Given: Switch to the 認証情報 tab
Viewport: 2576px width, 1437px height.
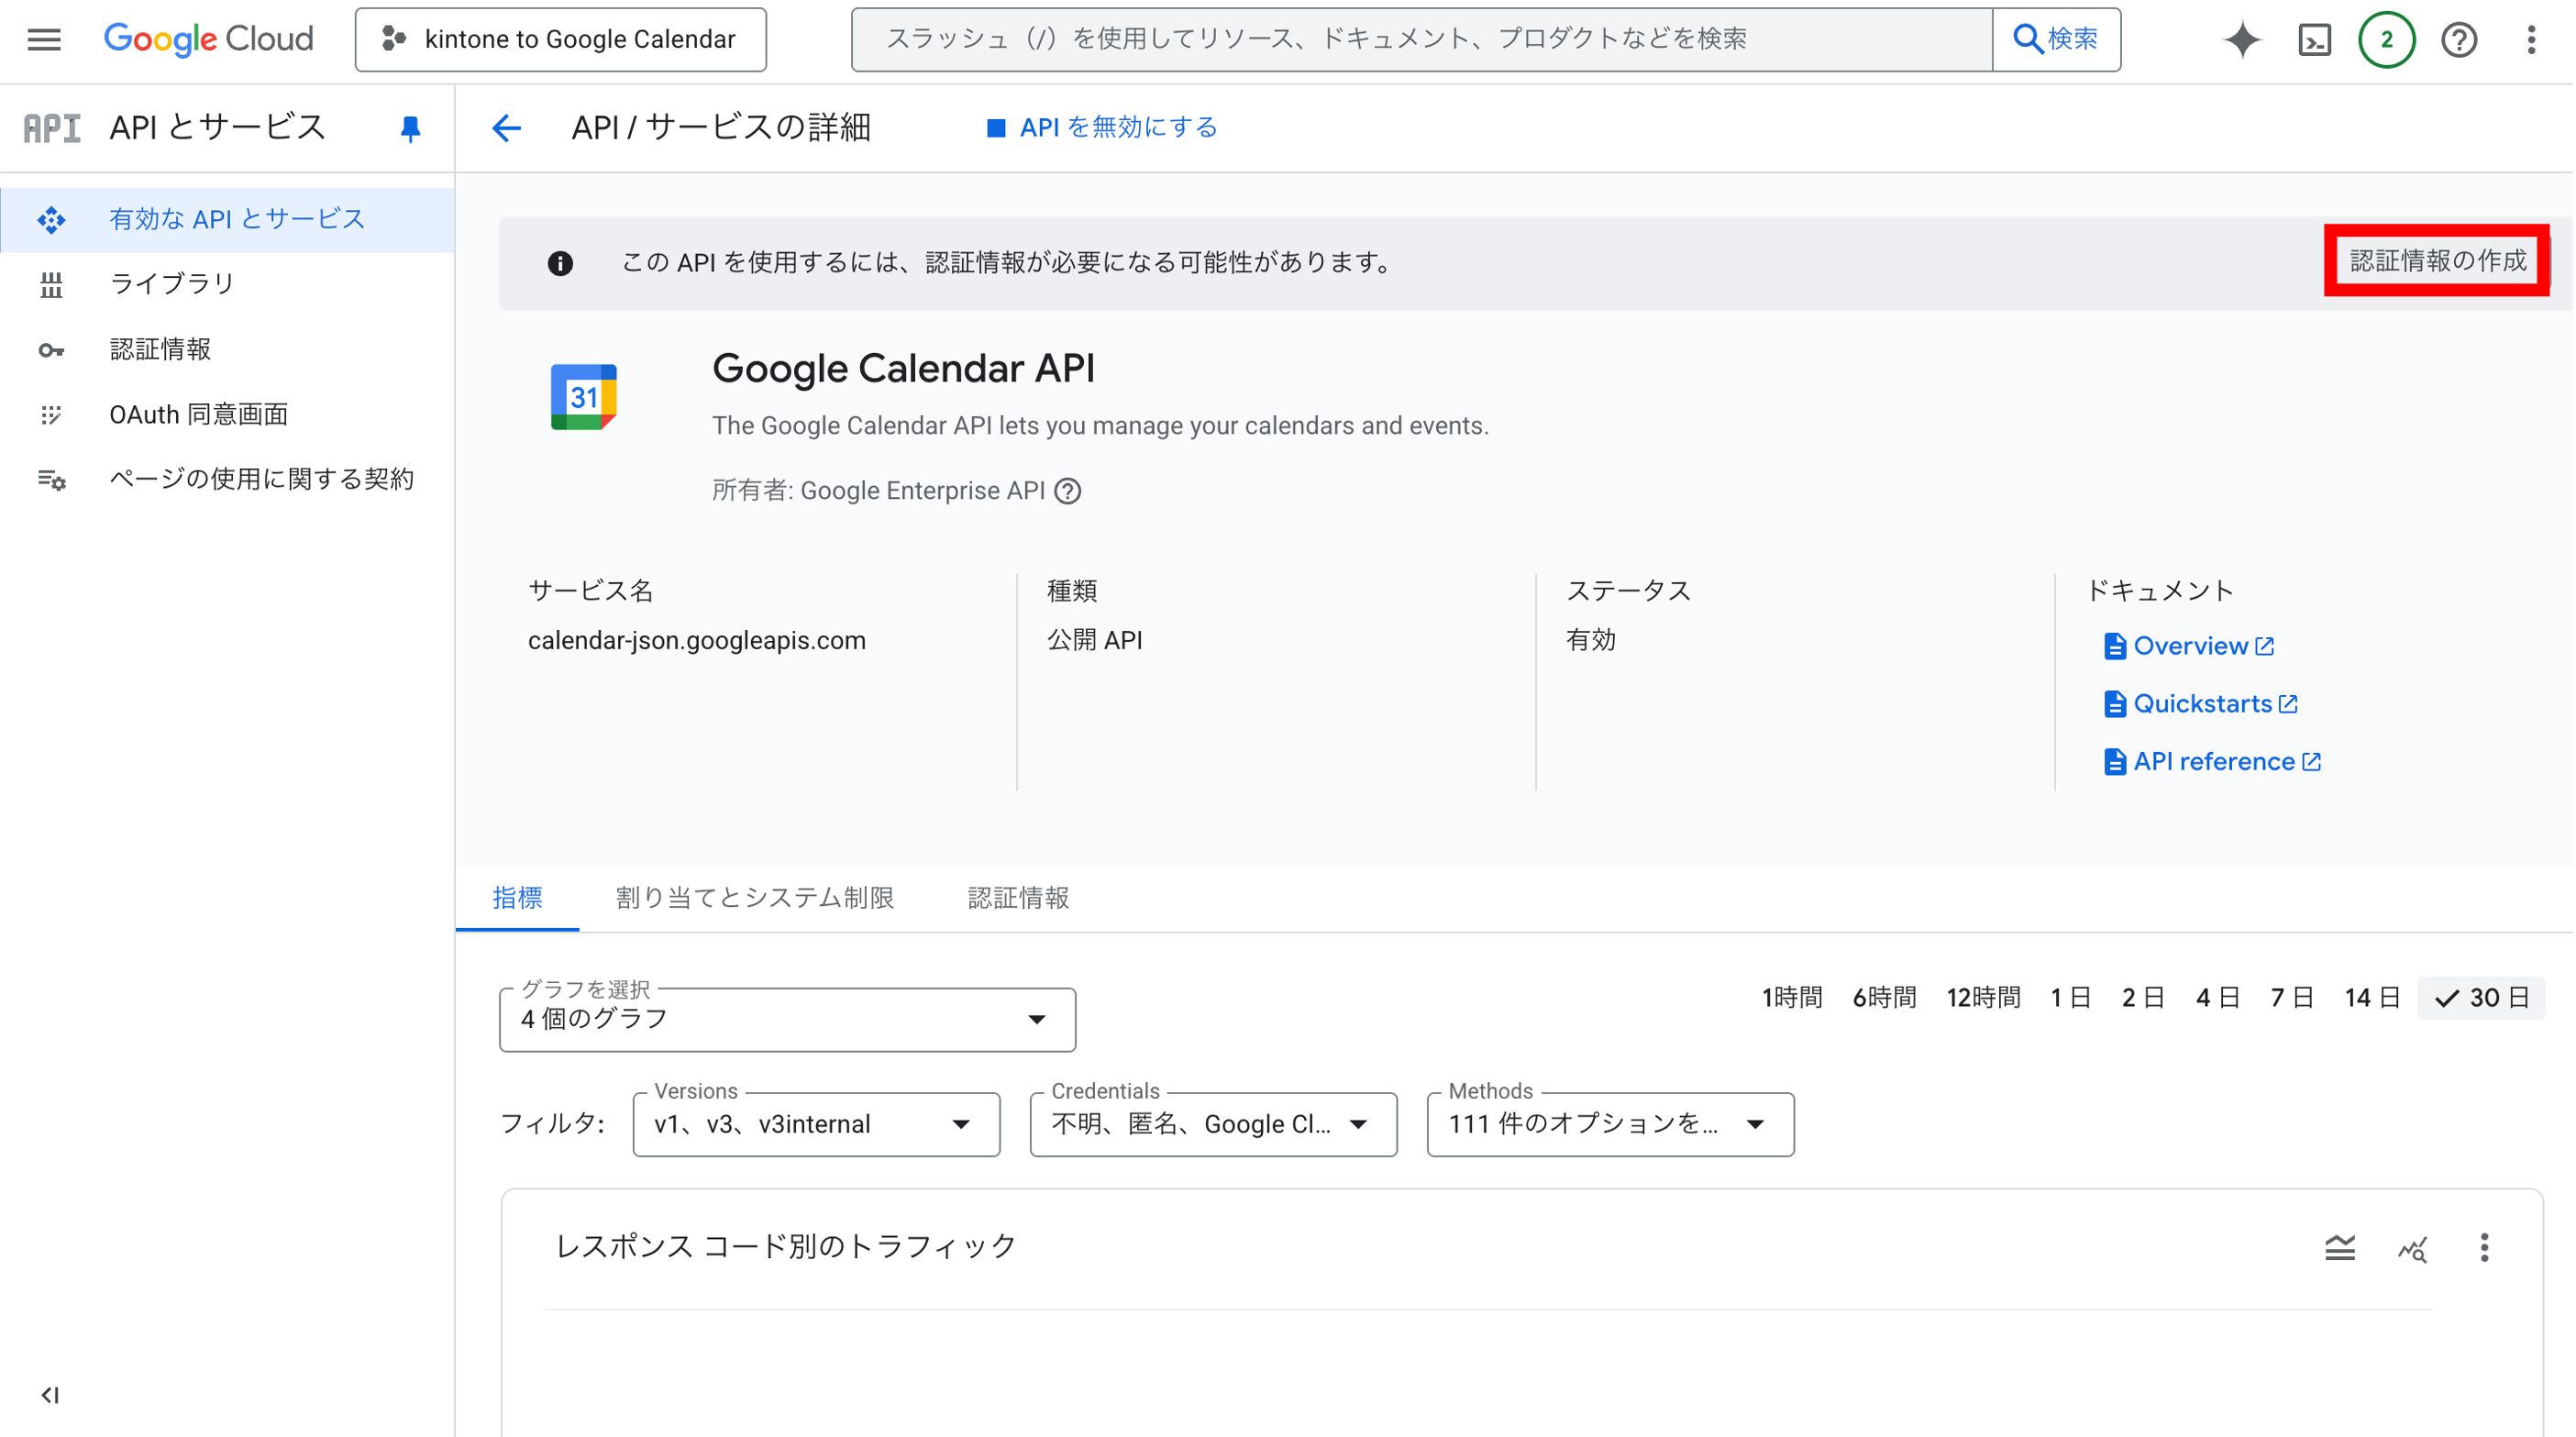Looking at the screenshot, I should [1018, 898].
